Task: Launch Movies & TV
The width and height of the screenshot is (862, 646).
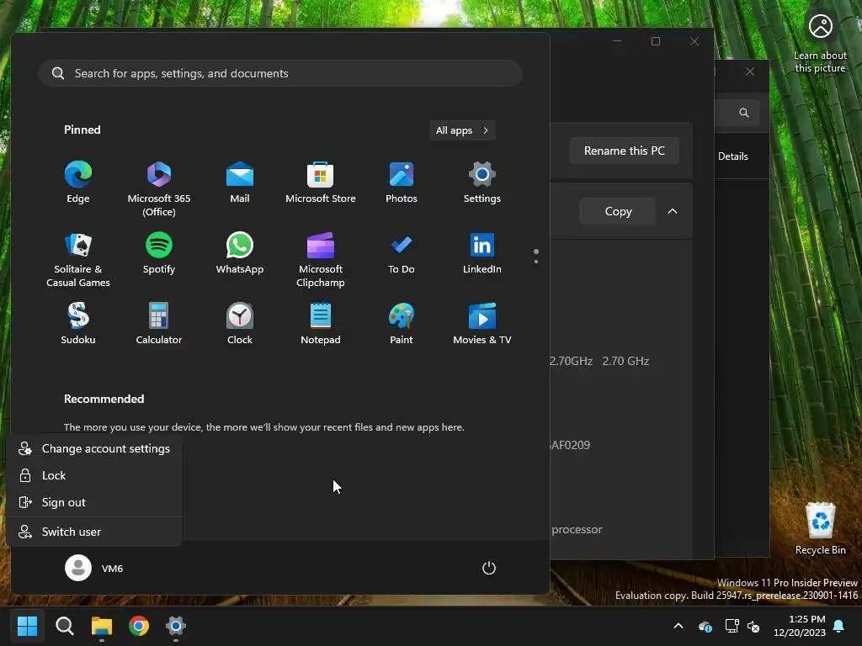Action: 482,324
